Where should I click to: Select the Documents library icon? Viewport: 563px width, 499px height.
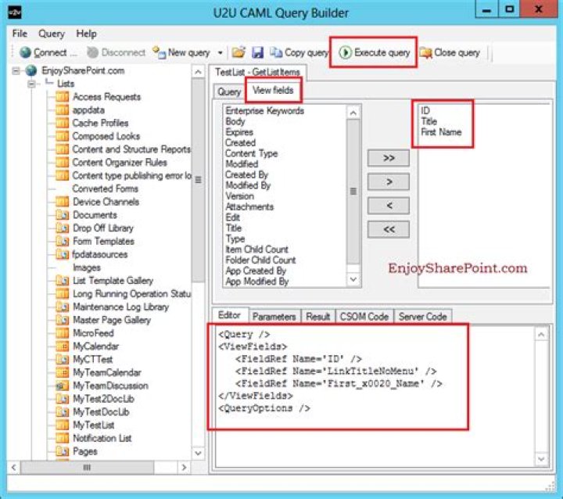(x=62, y=215)
